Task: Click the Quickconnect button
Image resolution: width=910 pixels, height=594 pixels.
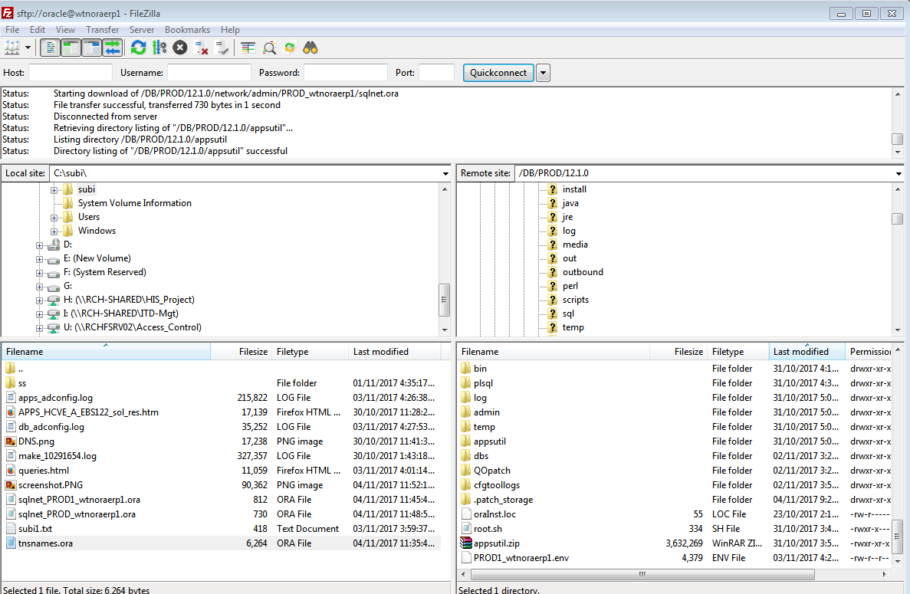Action: pyautogui.click(x=498, y=73)
